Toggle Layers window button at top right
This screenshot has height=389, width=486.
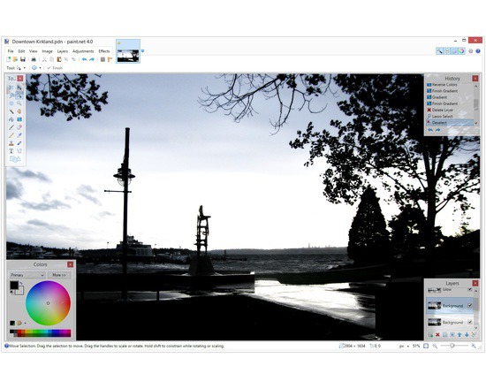(454, 51)
